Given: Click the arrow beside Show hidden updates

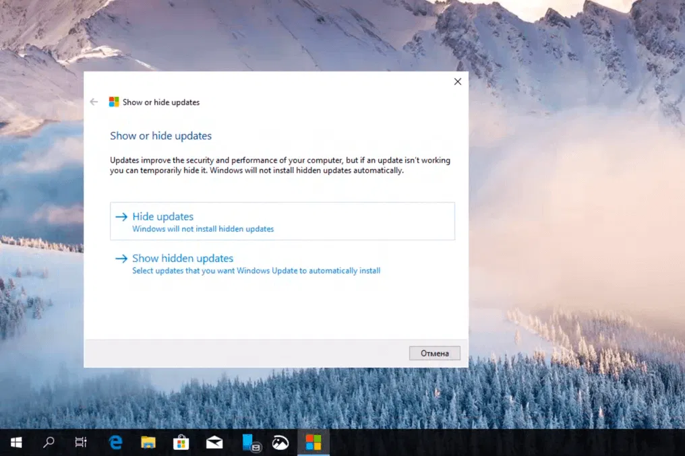Looking at the screenshot, I should point(122,258).
